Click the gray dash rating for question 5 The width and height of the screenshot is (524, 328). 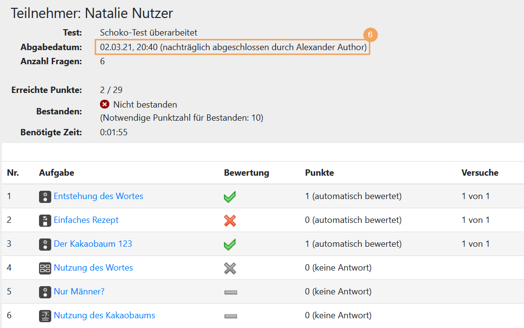[230, 292]
